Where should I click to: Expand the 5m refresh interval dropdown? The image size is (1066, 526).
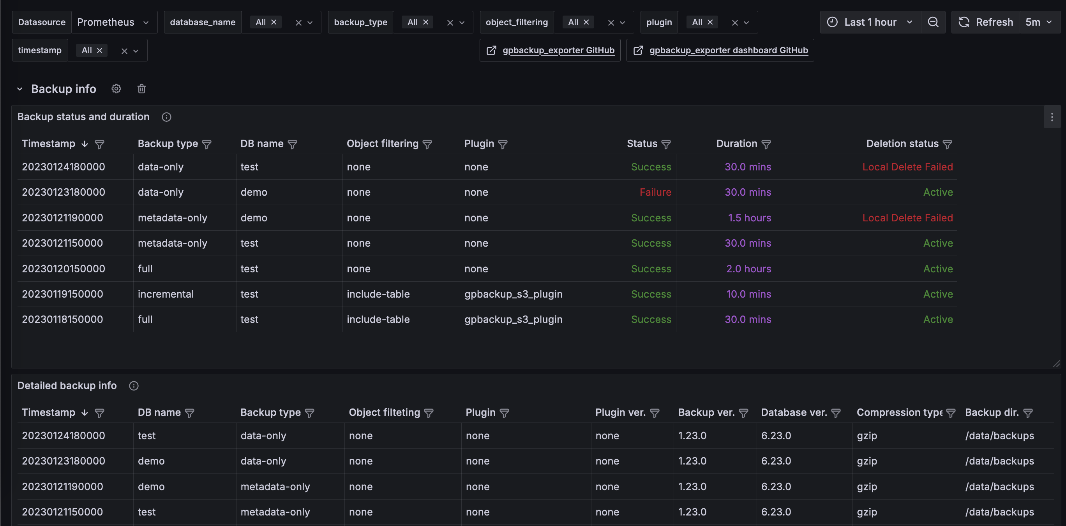point(1038,22)
